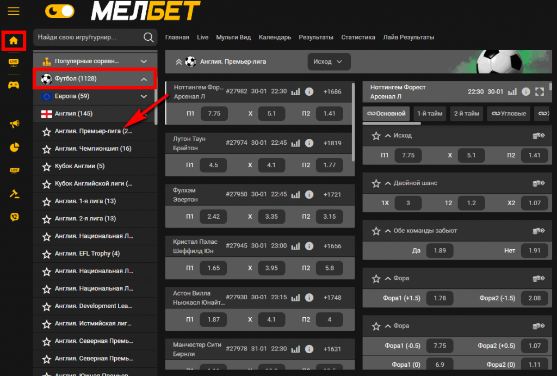The height and width of the screenshot is (376, 557).
Task: Open statistics chart for Манчестер Сити match
Action: 295,349
